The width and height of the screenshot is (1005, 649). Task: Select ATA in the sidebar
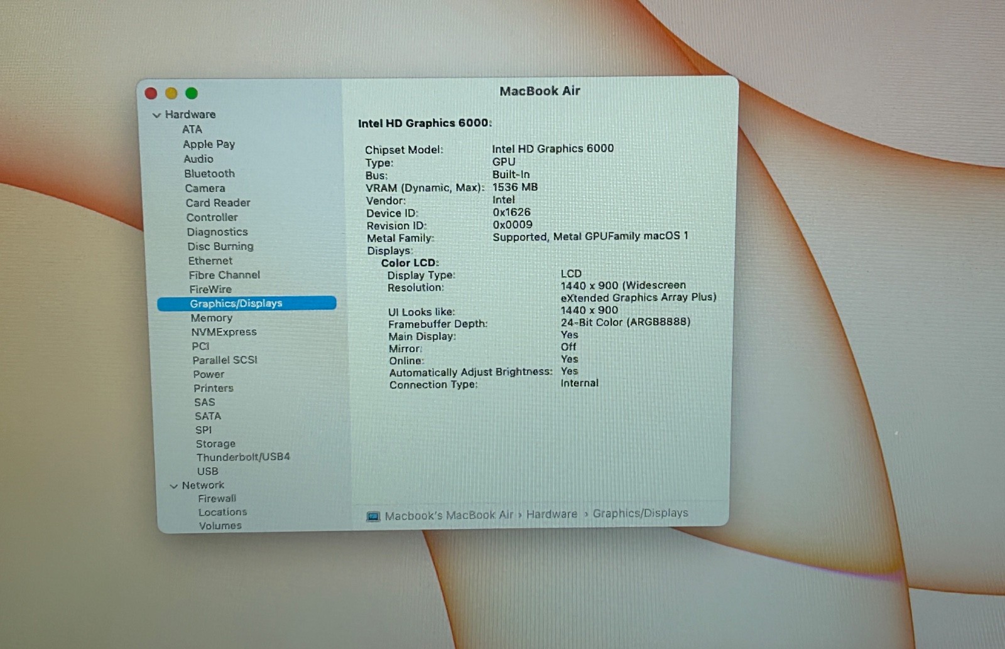(192, 129)
